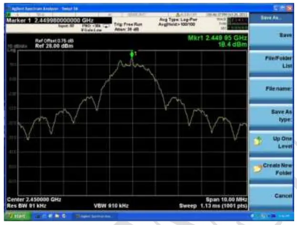
Task: Click the green Marker 1 diamond on trace
Action: (x=132, y=54)
